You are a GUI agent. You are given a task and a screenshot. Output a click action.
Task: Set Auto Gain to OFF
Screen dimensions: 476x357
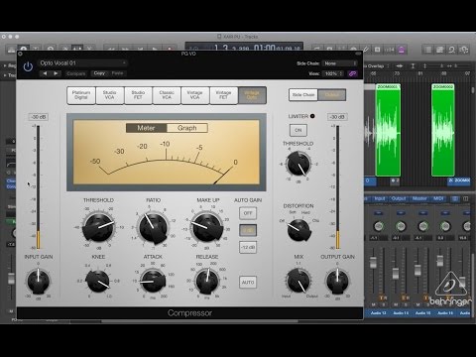(x=248, y=213)
